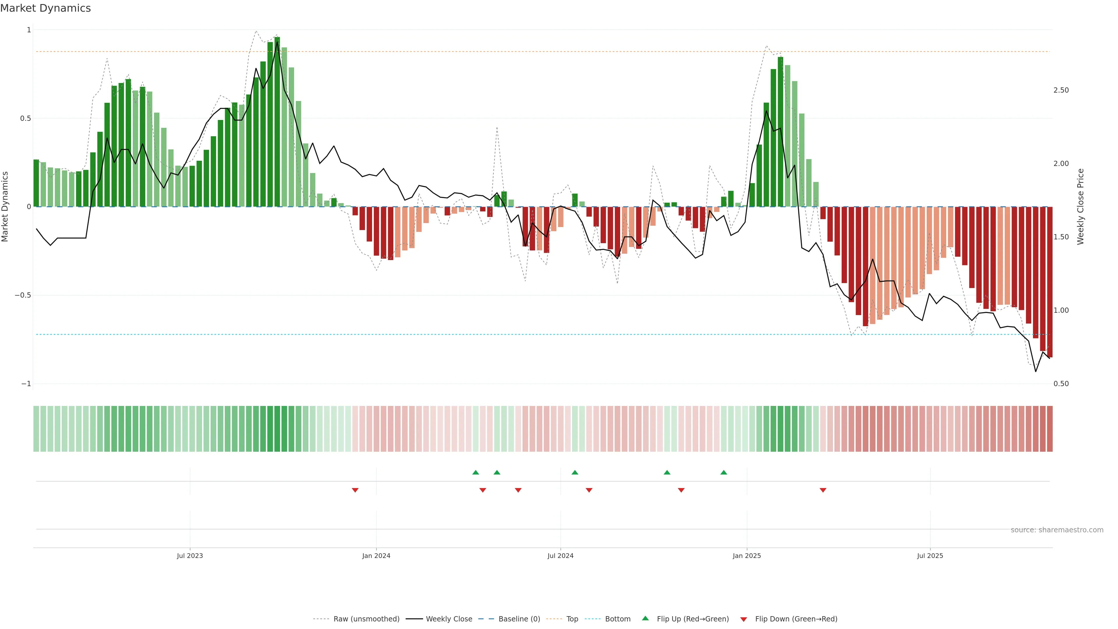Image resolution: width=1118 pixels, height=629 pixels.
Task: Click the red flip-down marker just after Jul 2024
Action: 589,490
